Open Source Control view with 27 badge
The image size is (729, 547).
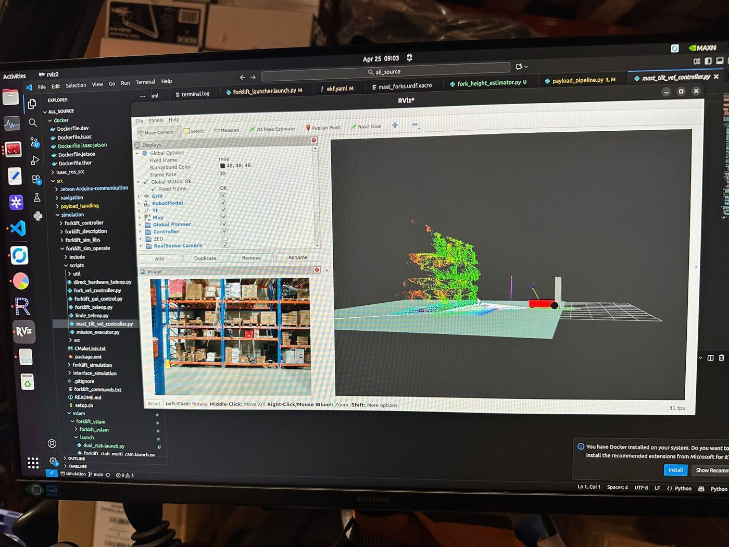coord(34,142)
